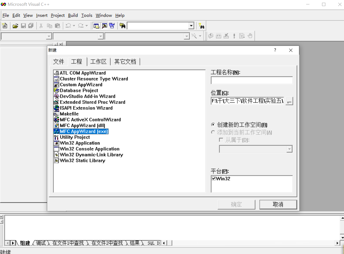
Task: Open the Build menu
Action: pyautogui.click(x=73, y=15)
